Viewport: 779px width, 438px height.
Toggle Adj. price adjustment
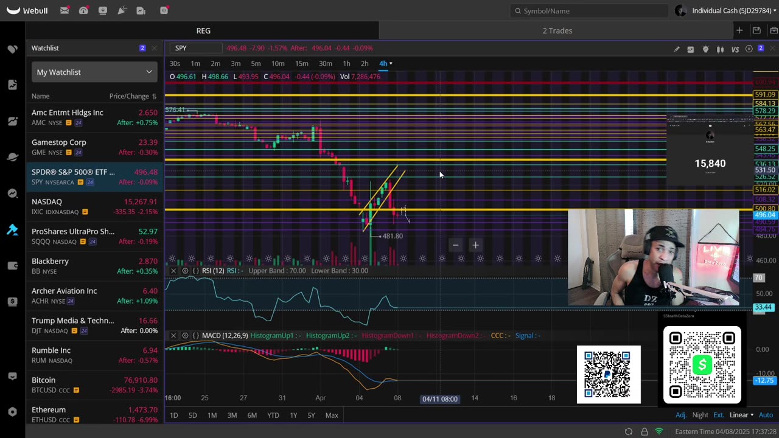tap(681, 415)
